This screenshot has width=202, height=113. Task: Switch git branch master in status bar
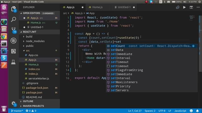[x=17, y=111]
